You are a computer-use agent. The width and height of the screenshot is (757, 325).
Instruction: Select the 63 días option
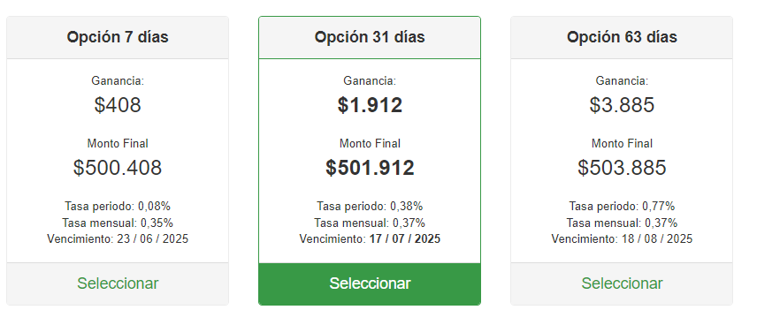[x=622, y=283]
